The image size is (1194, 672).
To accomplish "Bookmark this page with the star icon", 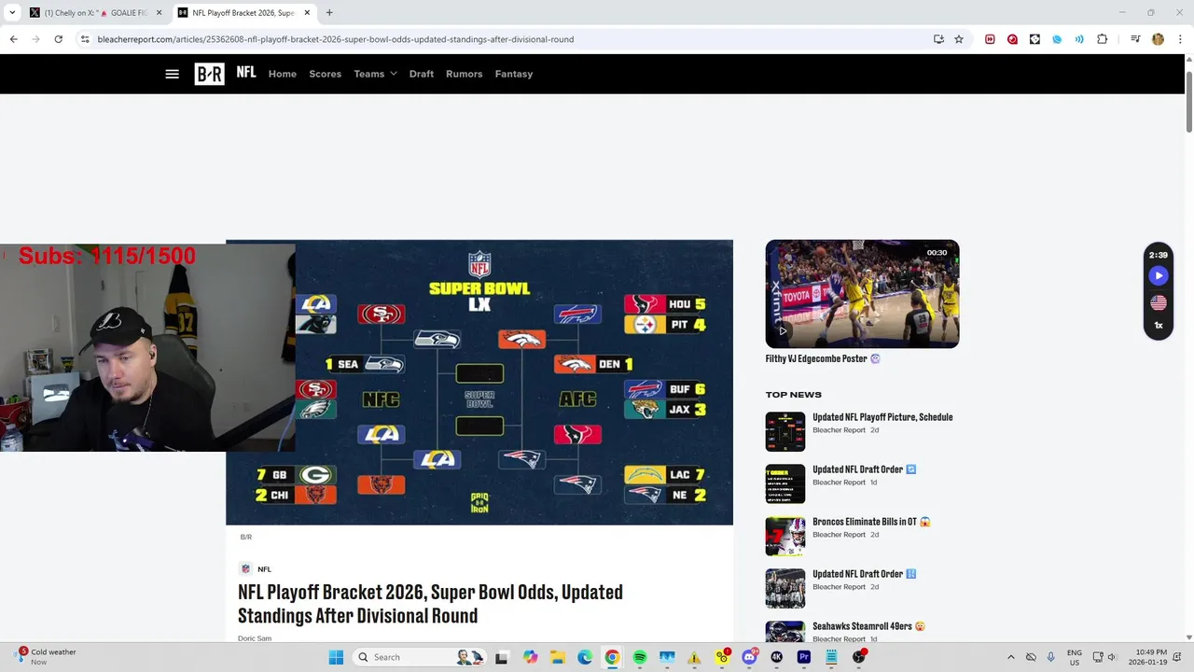I will pos(959,39).
